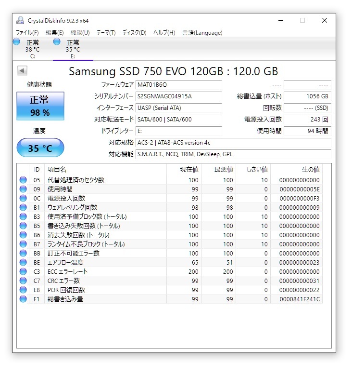Click the power on hours value 94 時間
352x376 pixels.
click(x=308, y=131)
